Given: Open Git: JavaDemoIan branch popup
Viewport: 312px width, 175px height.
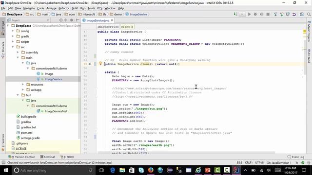Looking at the screenshot, I should pyautogui.click(x=279, y=162).
